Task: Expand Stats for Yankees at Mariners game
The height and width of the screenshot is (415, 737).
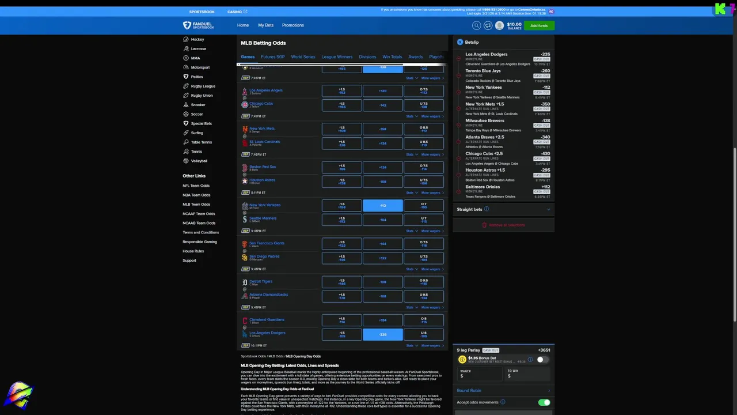Action: tap(412, 231)
